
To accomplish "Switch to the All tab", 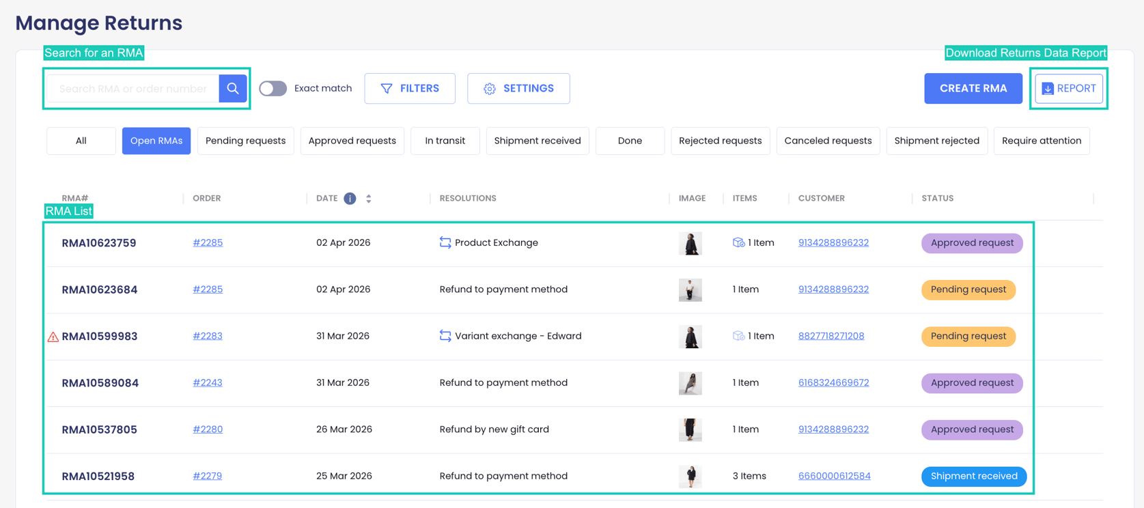I will click(81, 141).
